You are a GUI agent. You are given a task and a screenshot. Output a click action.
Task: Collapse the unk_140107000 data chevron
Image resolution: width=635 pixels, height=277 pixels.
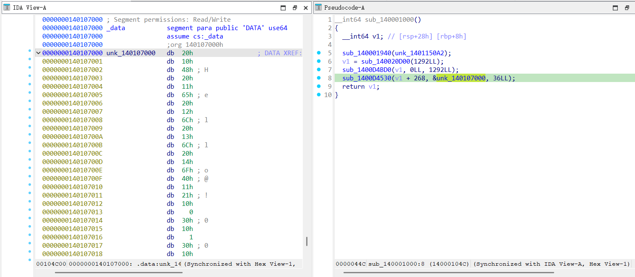pyautogui.click(x=38, y=53)
